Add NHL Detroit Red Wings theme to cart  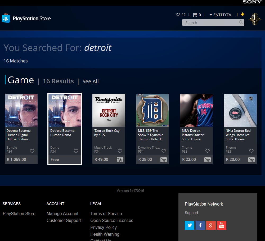251,160
